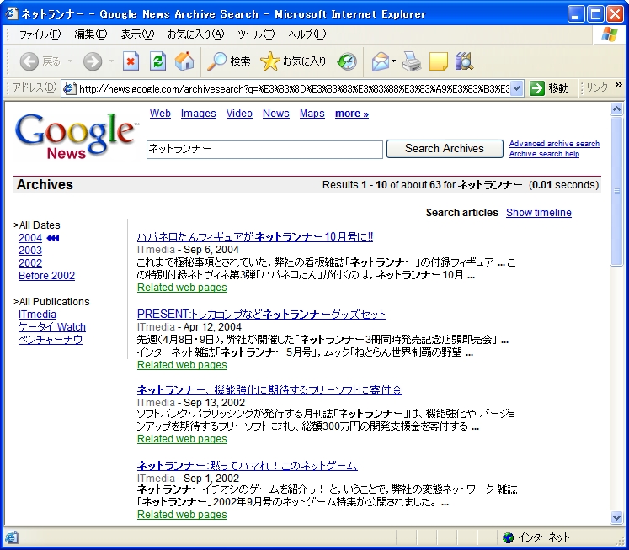Open the Forward button history dropdown arrow
Screen dimensions: 629x550
pos(111,61)
